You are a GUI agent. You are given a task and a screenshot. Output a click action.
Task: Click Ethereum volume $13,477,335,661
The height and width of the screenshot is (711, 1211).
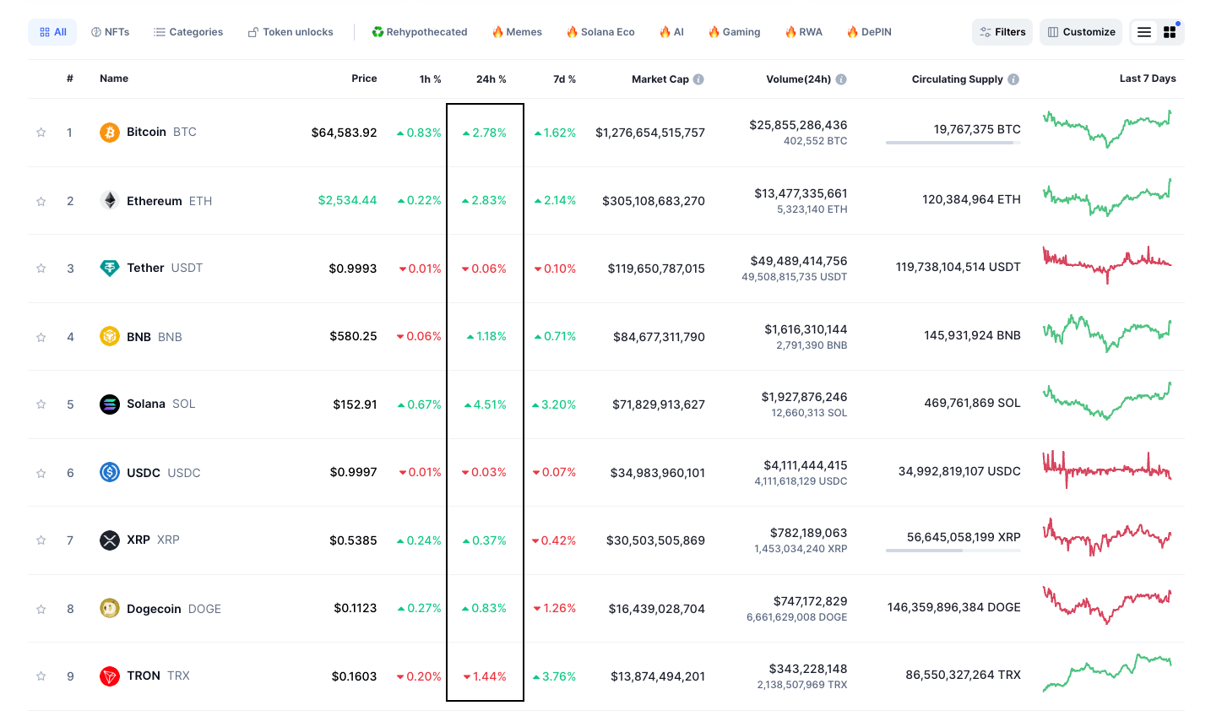coord(801,193)
